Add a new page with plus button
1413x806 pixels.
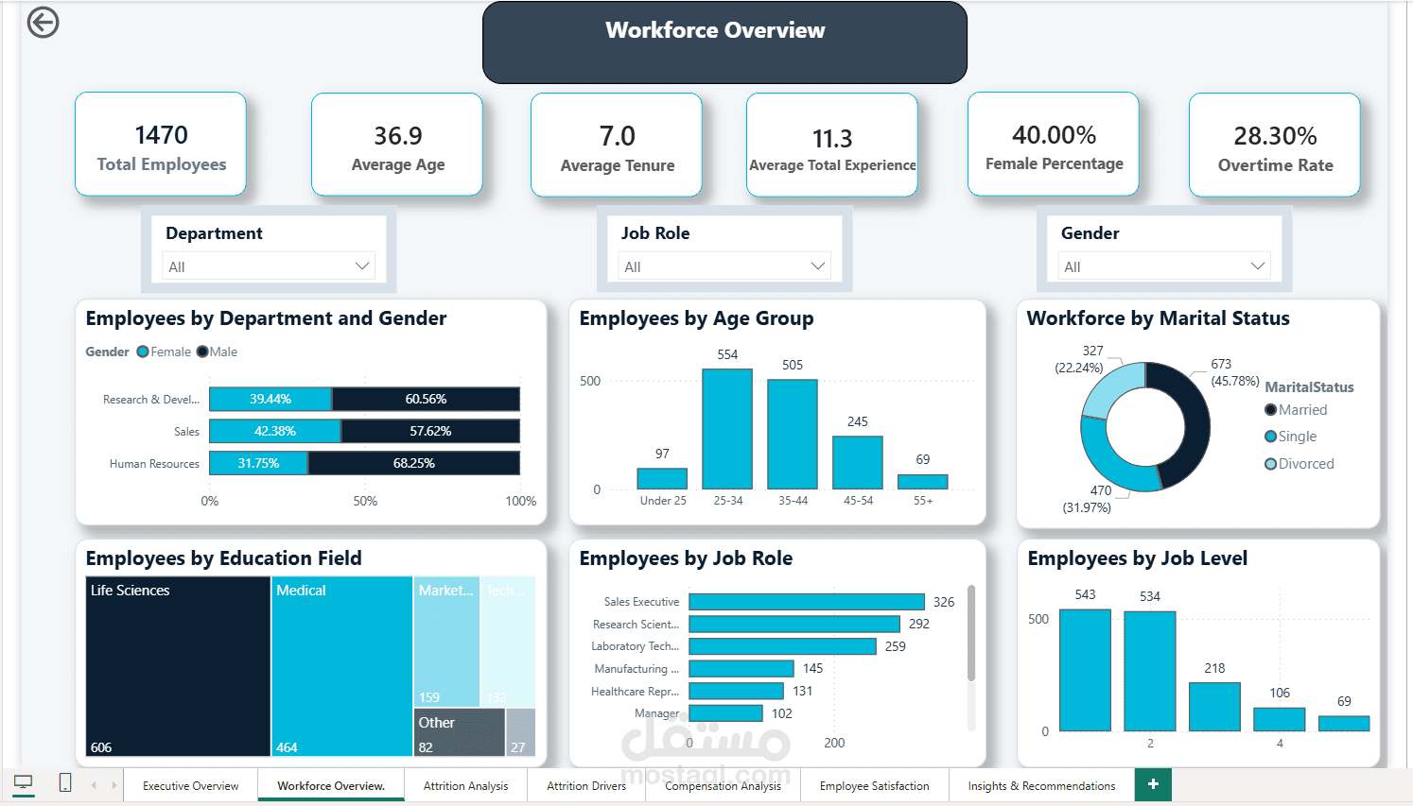[1153, 784]
